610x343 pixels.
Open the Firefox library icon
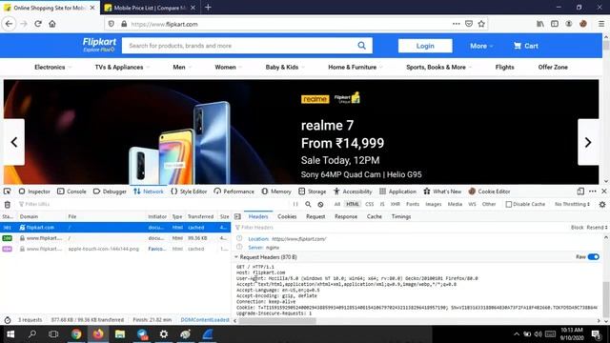540,24
